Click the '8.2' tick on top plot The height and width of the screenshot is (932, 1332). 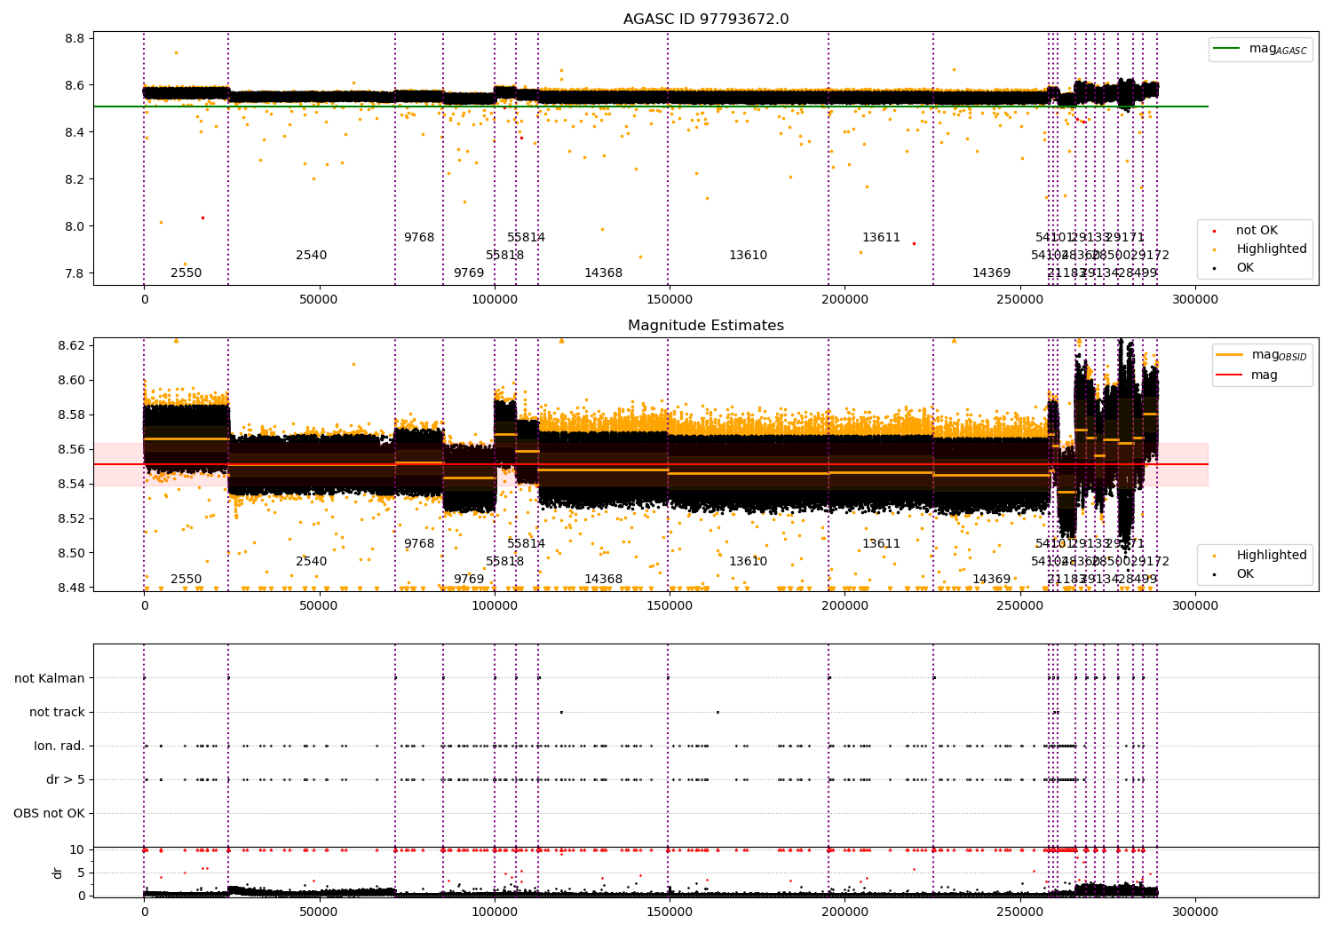pyautogui.click(x=75, y=180)
